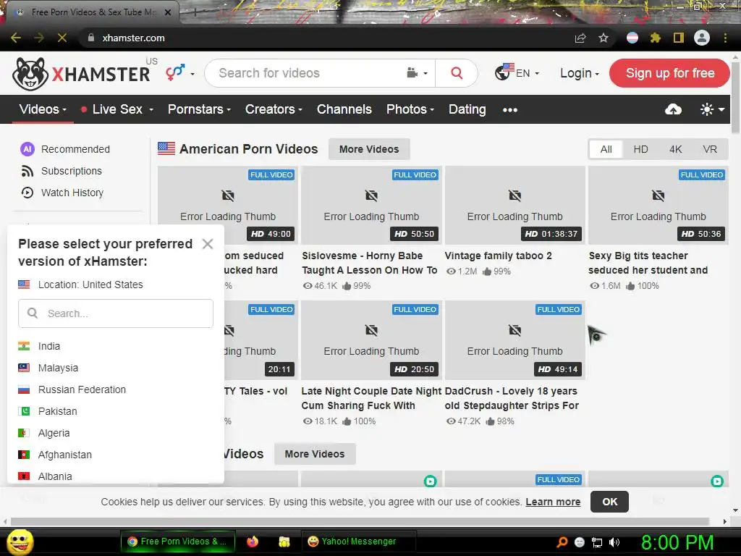Select the VR quality filter tab
Image resolution: width=741 pixels, height=556 pixels.
point(710,149)
